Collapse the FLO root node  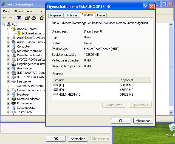tap(4, 25)
